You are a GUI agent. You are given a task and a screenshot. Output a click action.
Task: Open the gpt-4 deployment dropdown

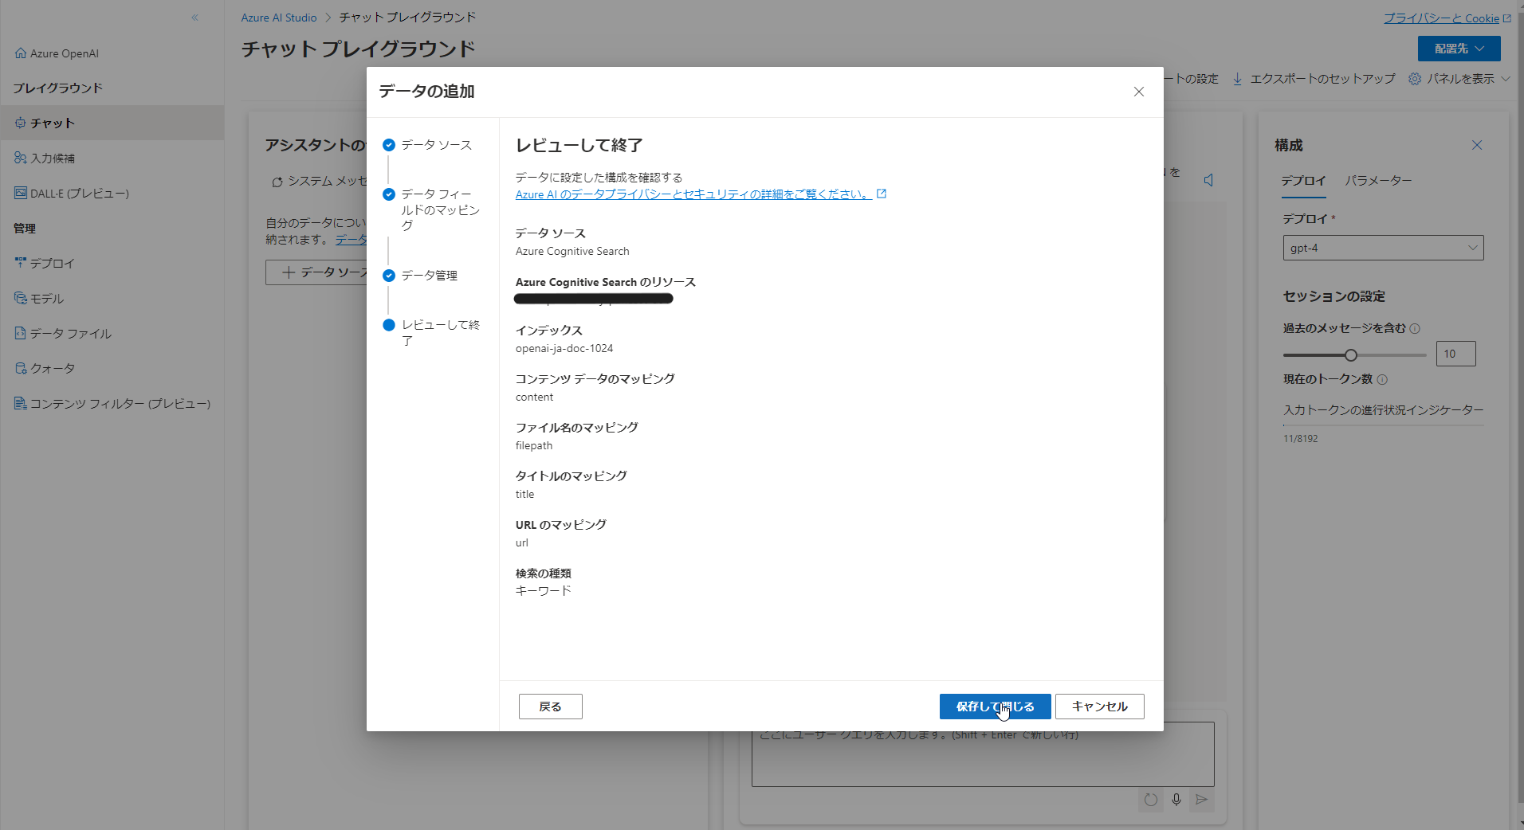click(x=1383, y=248)
